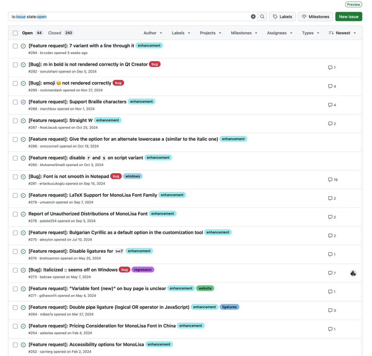This screenshot has width=372, height=356.
Task: Click the milestone signpost icon next to Milestones
Action: point(304,16)
